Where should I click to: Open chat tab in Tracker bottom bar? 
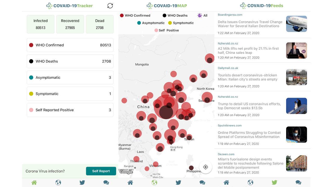click(x=106, y=183)
